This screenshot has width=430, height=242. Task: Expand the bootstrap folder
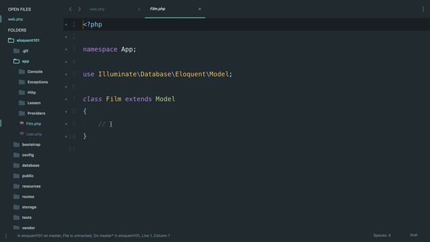(x=27, y=145)
